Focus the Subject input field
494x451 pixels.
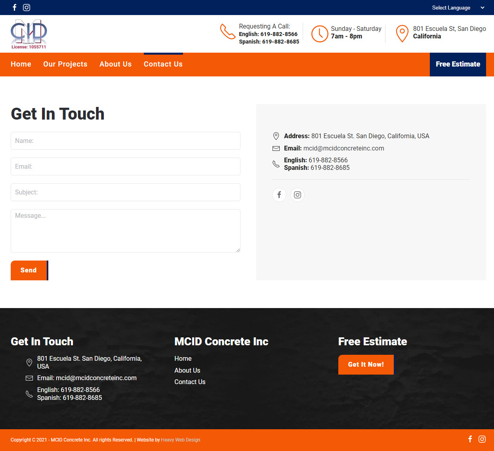(x=126, y=192)
